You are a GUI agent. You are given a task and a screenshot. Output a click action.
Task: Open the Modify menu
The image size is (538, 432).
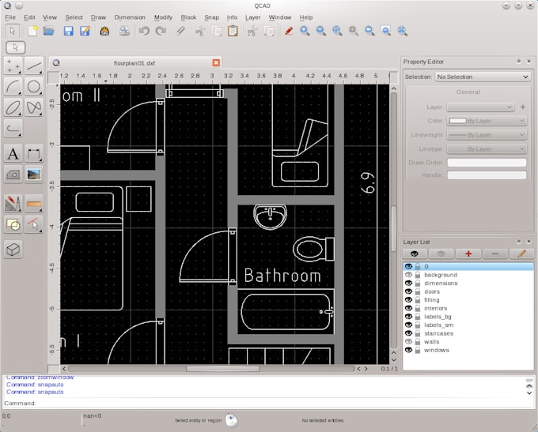coord(163,17)
